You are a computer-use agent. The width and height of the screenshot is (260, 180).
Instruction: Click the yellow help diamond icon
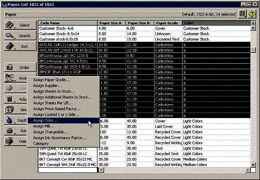pos(252,14)
